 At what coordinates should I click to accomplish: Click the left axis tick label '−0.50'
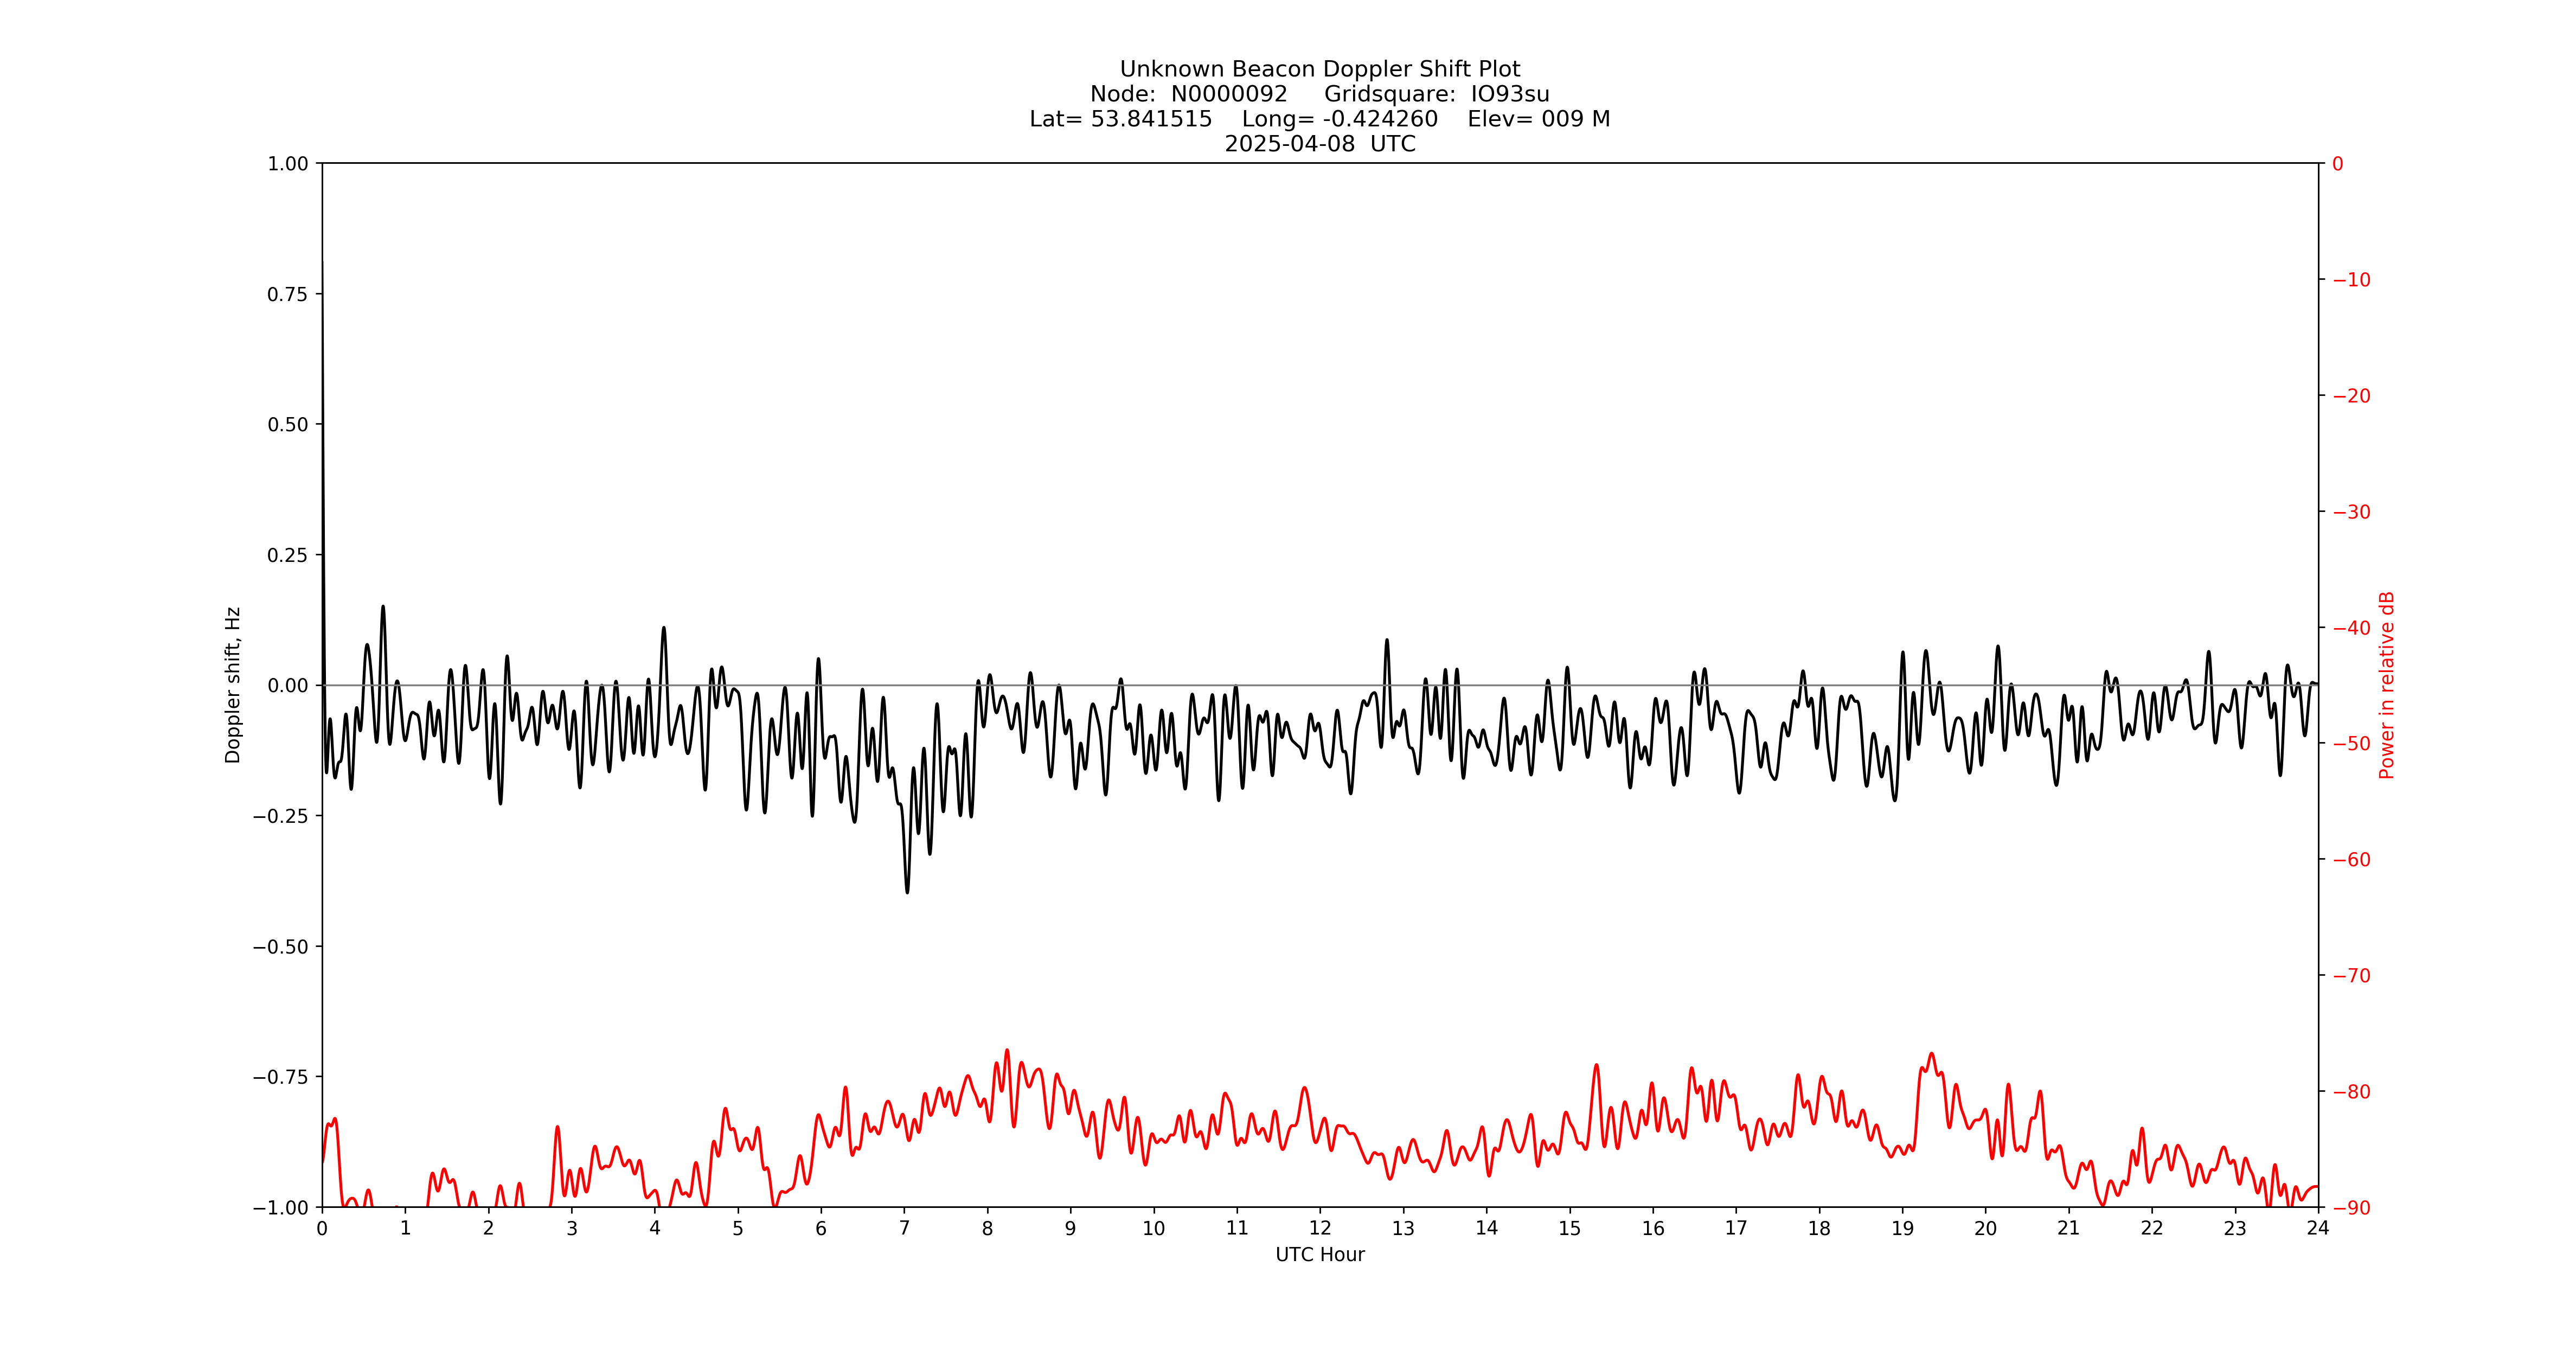280,947
